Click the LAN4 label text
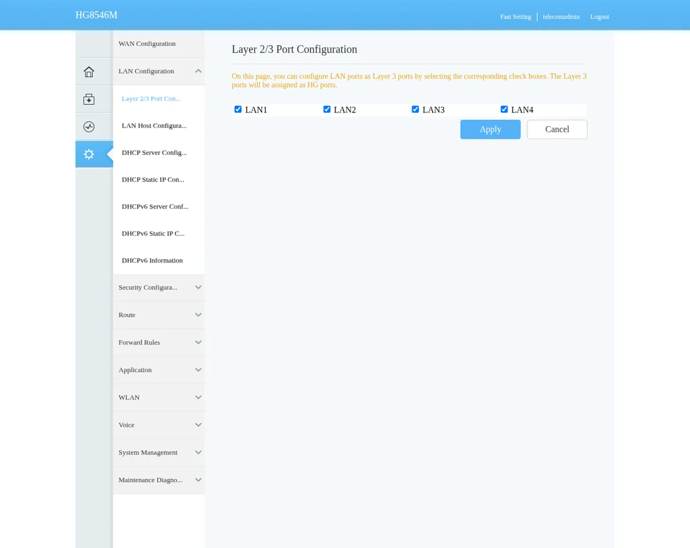The image size is (690, 548). [522, 110]
